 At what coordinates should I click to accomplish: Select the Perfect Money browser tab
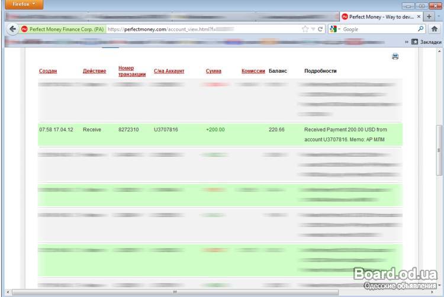[379, 17]
